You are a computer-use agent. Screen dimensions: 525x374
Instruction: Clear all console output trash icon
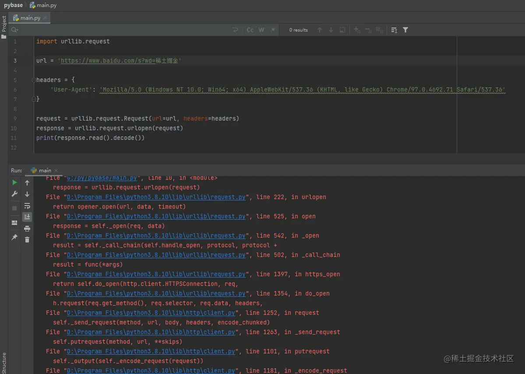[x=27, y=240]
